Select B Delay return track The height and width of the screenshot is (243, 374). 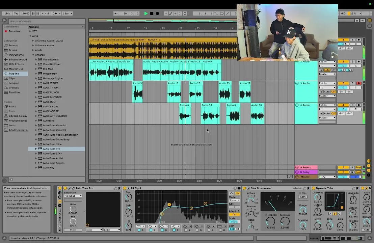pos(306,172)
